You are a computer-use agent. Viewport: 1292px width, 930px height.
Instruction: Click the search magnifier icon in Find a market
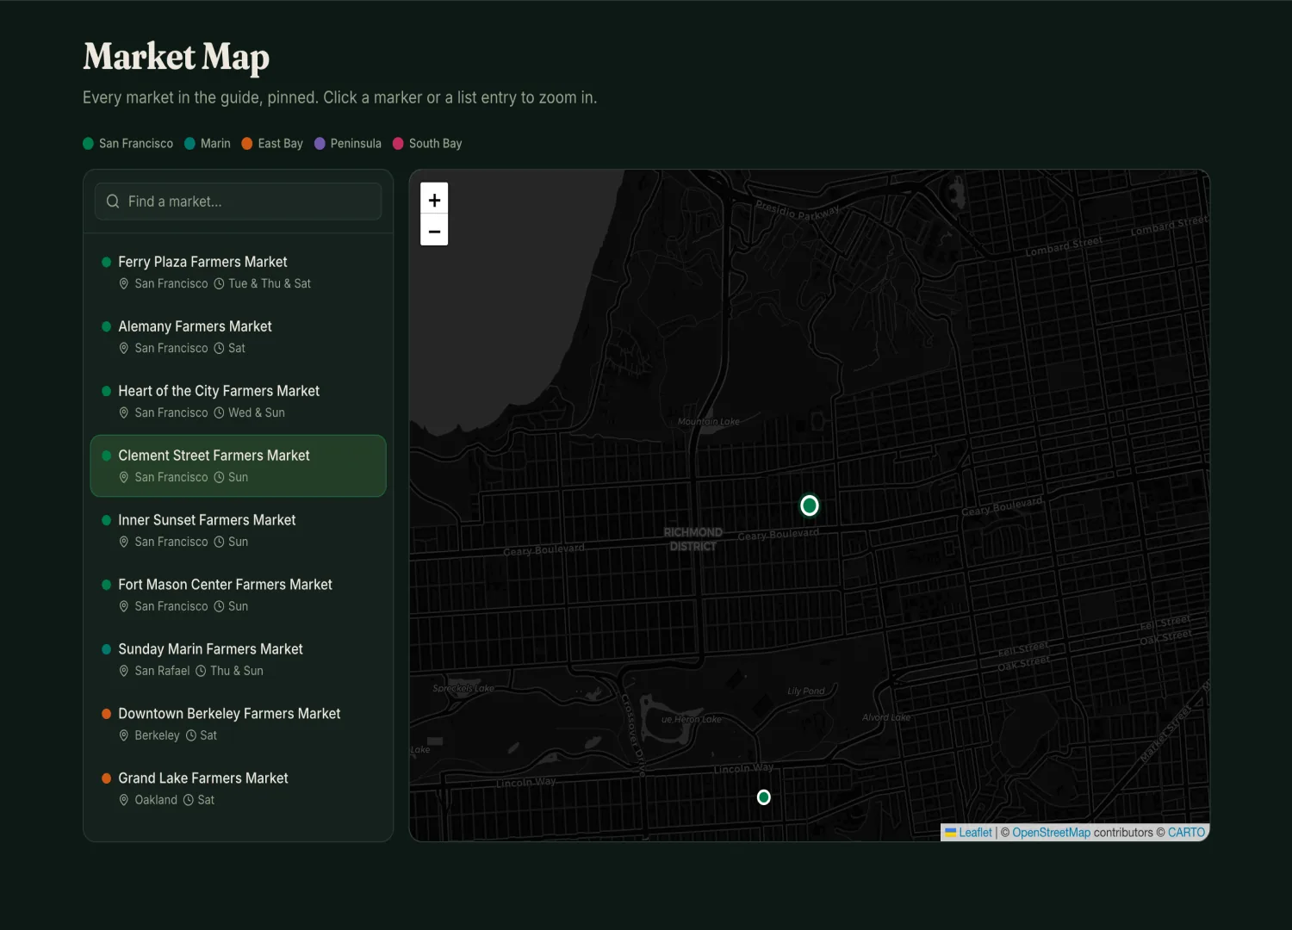point(113,201)
